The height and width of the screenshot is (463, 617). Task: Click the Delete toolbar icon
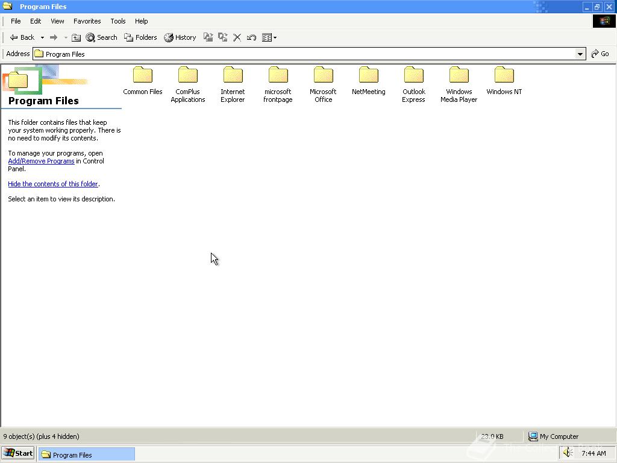237,37
